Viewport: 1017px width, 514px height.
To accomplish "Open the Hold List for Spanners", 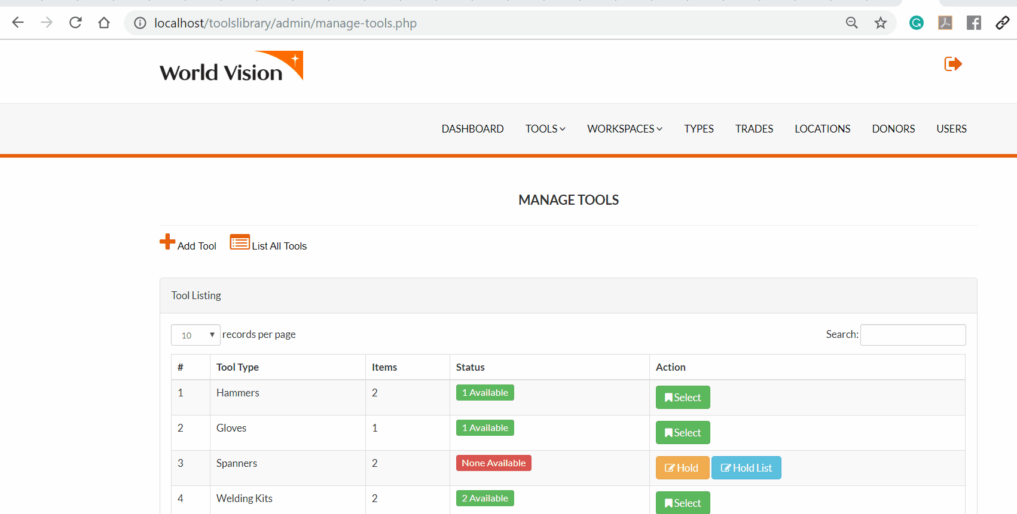I will click(746, 468).
